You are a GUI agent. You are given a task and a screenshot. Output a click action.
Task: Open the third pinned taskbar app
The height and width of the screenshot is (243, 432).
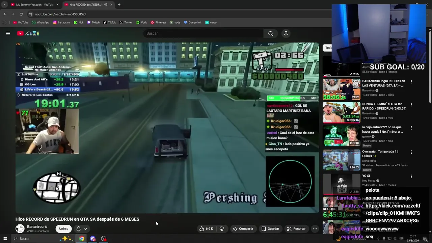tap(104, 239)
